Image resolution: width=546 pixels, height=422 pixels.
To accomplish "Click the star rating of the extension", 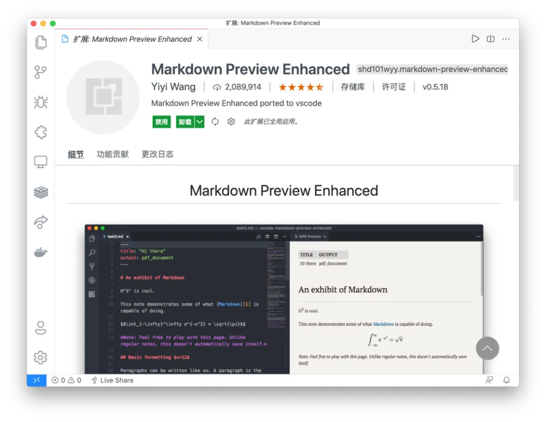I will [x=301, y=87].
